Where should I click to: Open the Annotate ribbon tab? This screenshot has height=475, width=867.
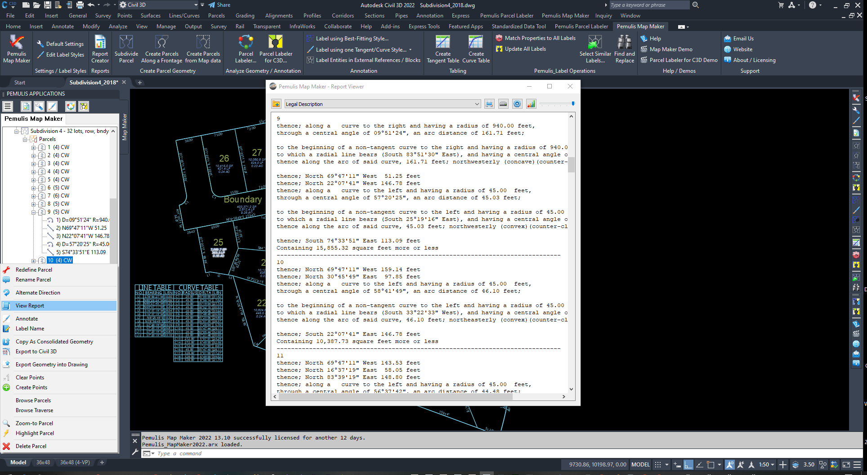pyautogui.click(x=63, y=26)
